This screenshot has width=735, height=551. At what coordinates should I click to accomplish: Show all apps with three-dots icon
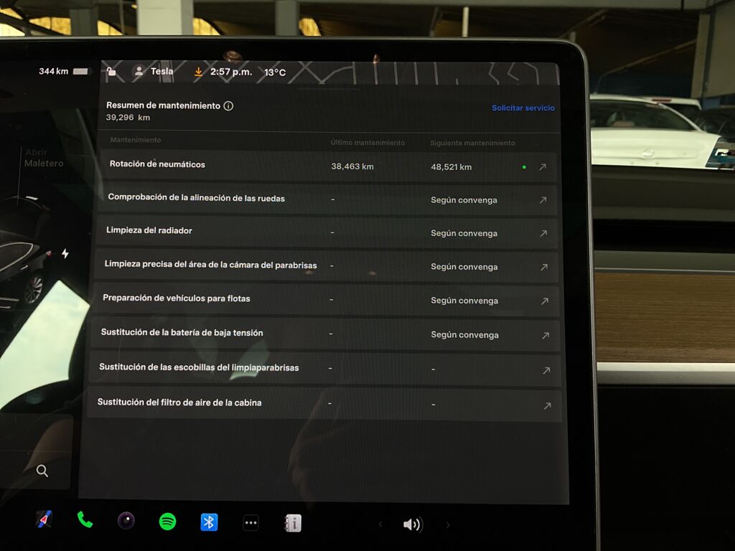(251, 523)
